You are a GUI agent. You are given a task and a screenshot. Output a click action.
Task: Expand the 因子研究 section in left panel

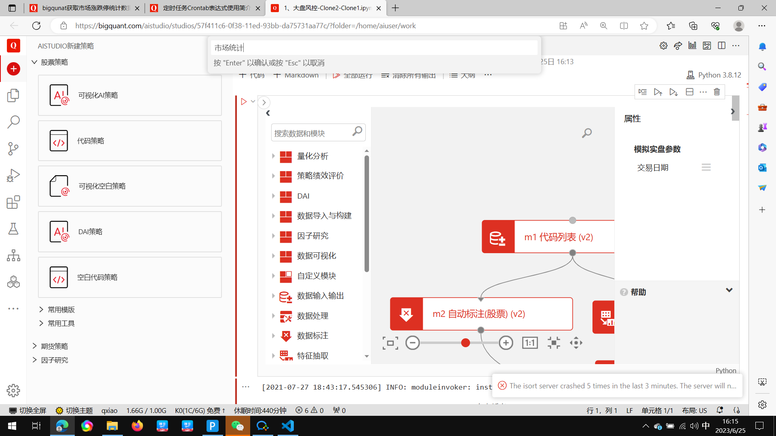click(x=35, y=360)
